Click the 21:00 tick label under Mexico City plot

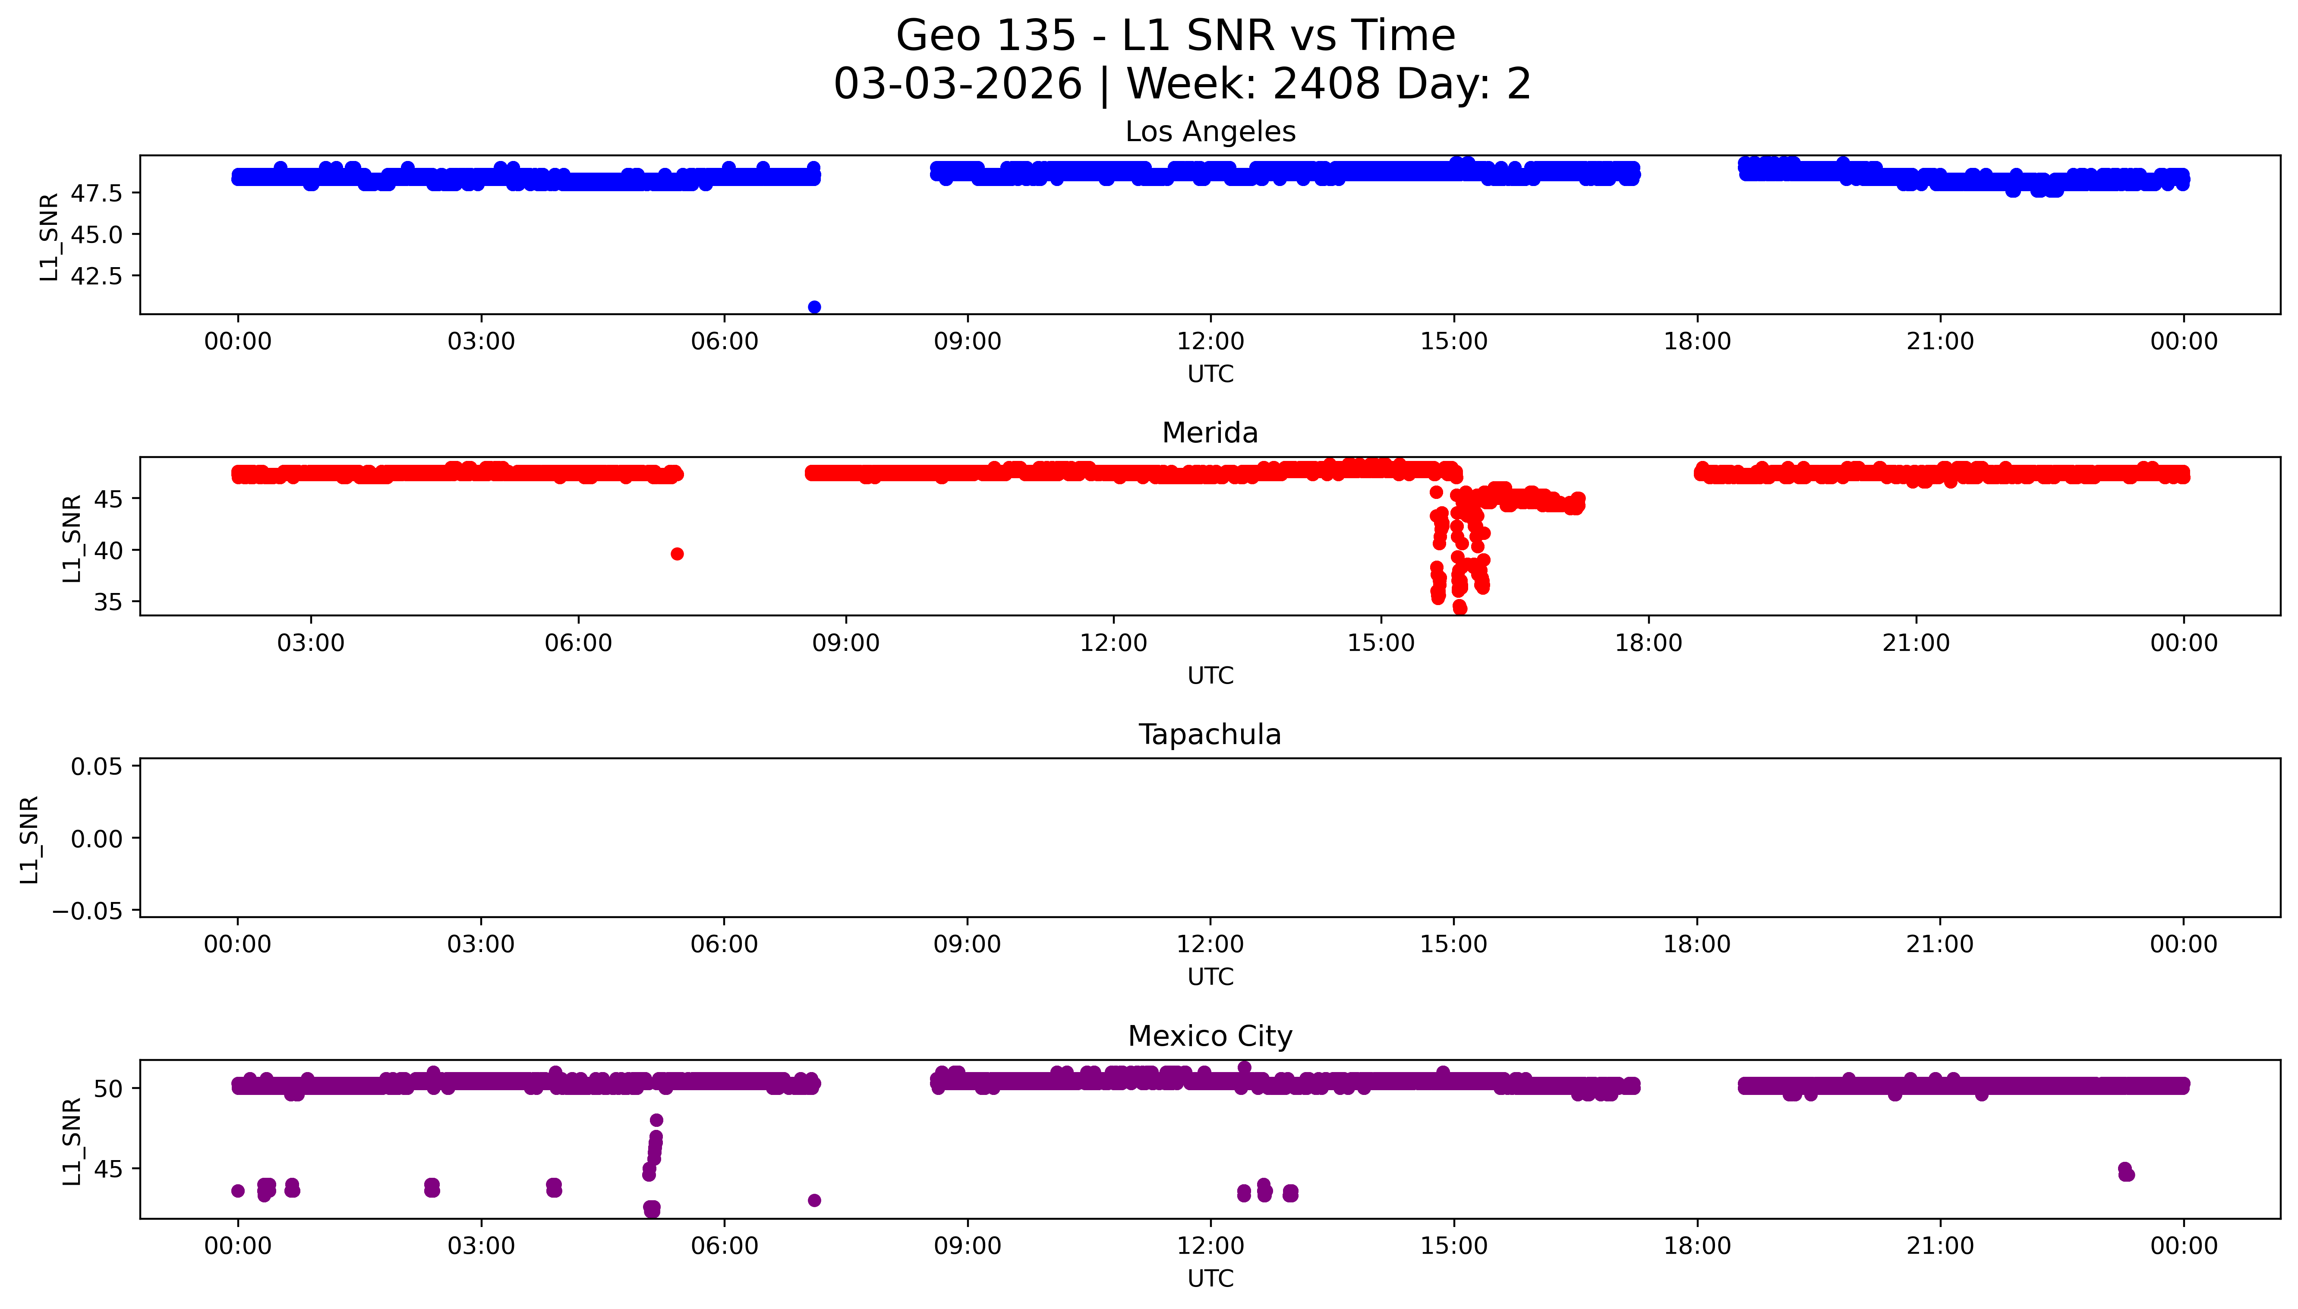(1939, 1246)
